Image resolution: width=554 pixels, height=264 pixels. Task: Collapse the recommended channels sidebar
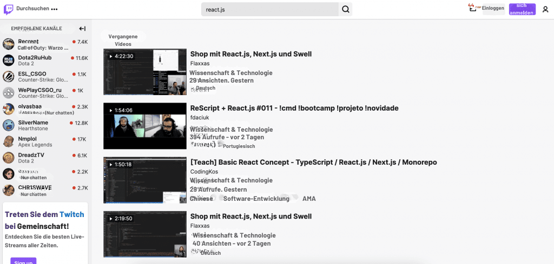tap(82, 29)
